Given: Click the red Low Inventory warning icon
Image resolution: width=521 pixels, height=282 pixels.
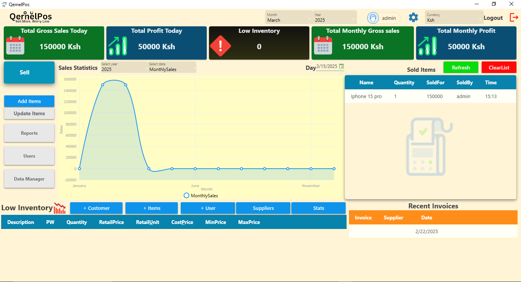Looking at the screenshot, I should 220,46.
